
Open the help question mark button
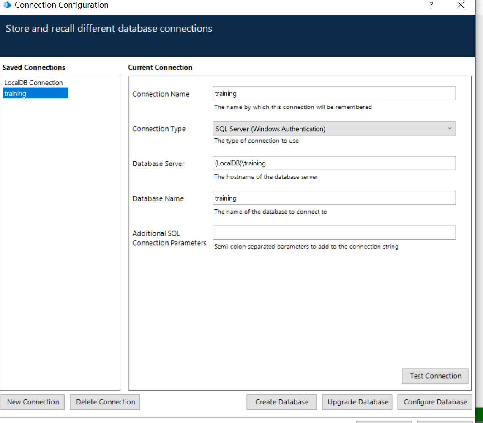(431, 5)
